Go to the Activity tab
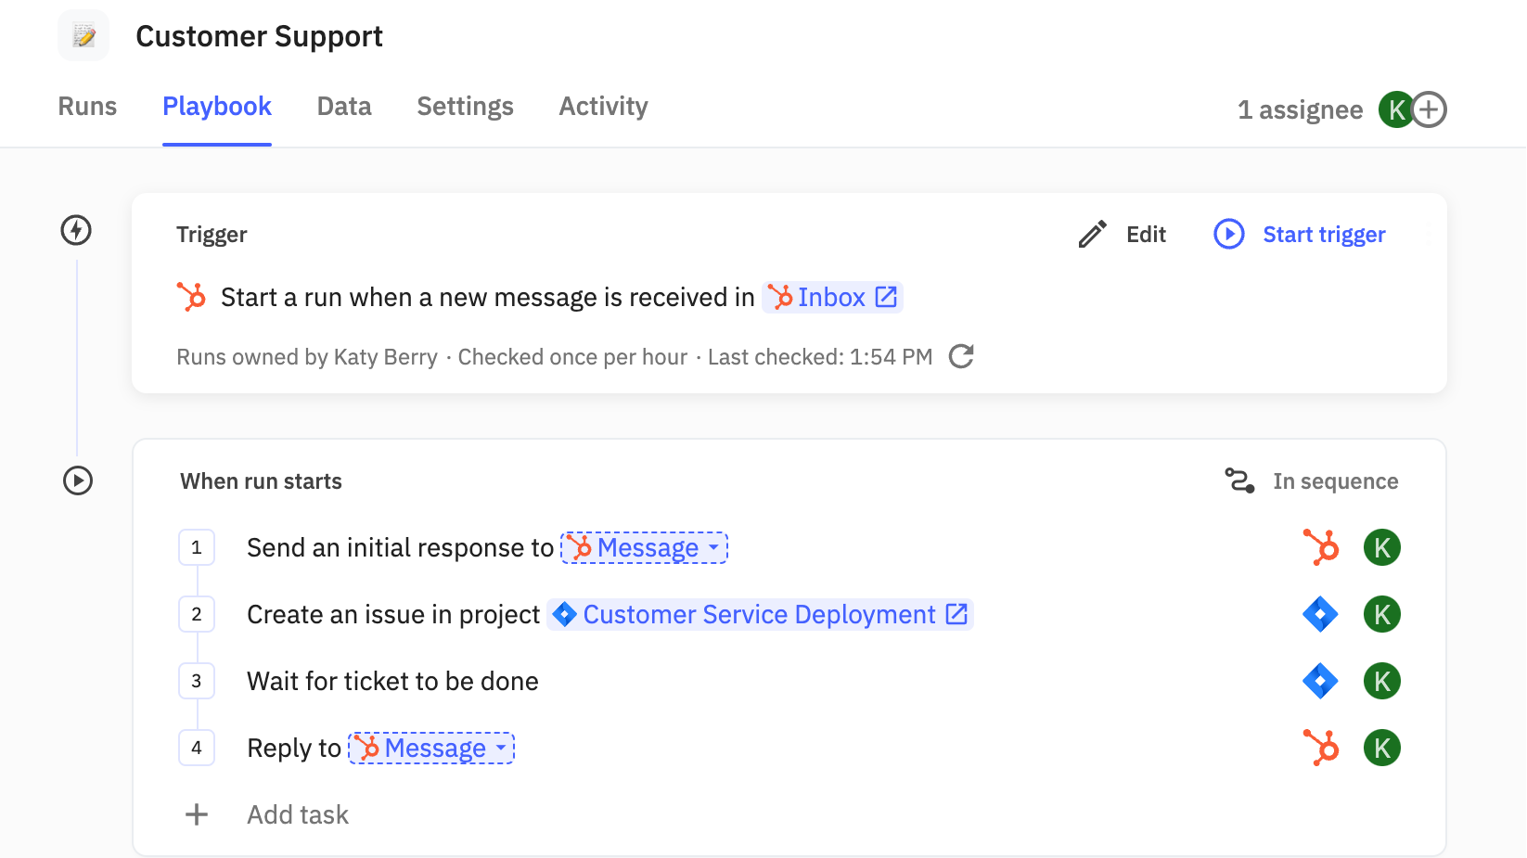This screenshot has height=858, width=1527. point(603,107)
